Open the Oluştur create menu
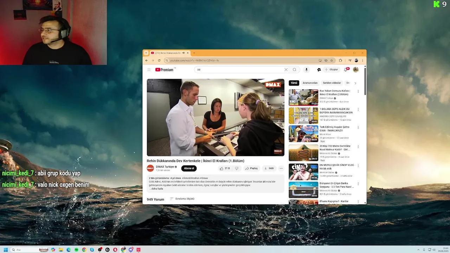 [332, 70]
